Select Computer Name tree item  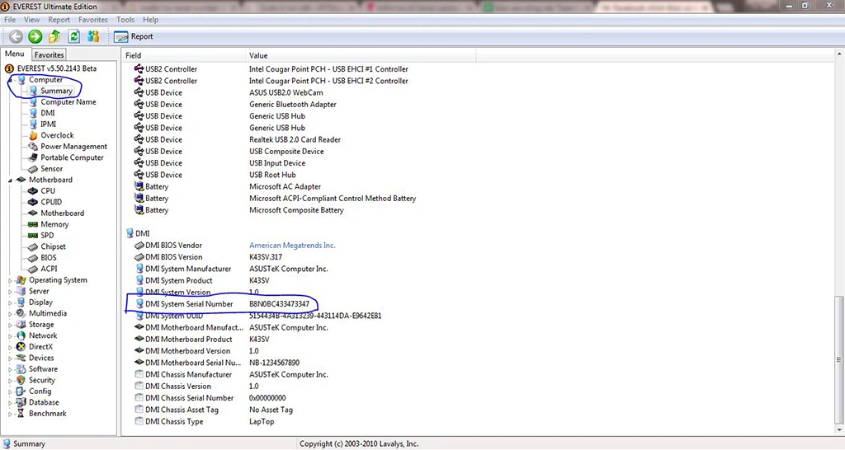pos(68,101)
